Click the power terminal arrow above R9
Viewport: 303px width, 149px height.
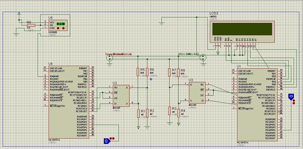point(19,13)
